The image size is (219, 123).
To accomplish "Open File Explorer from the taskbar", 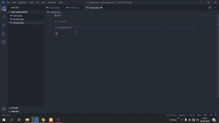I will 27,120.
